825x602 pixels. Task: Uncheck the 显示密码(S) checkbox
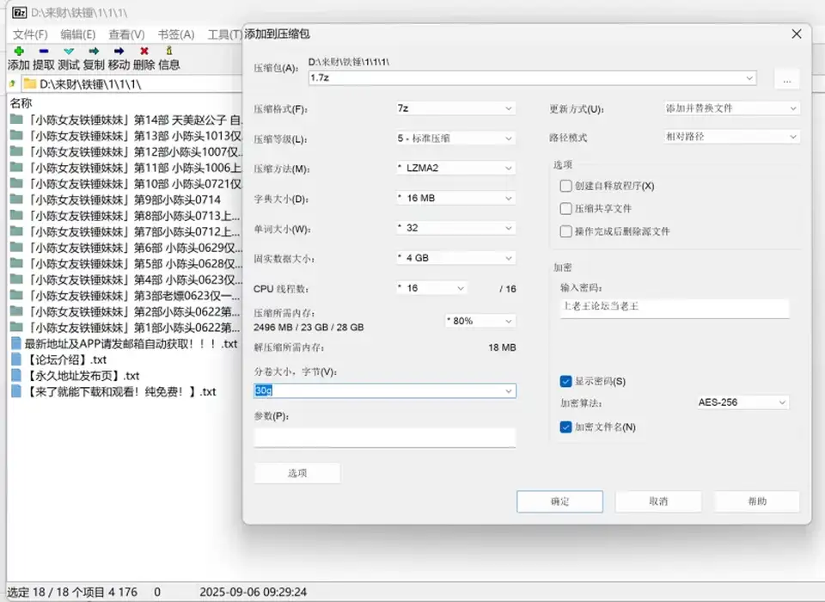pyautogui.click(x=565, y=381)
